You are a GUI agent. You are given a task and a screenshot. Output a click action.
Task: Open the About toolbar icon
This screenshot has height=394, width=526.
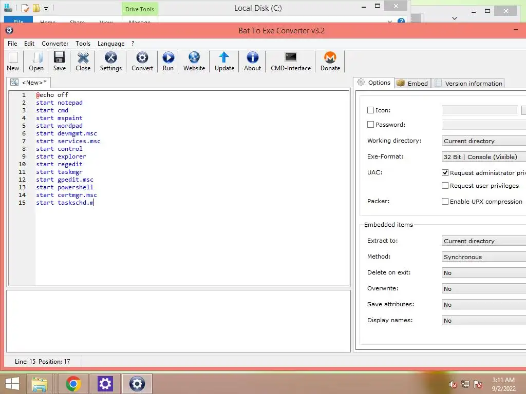(x=252, y=62)
